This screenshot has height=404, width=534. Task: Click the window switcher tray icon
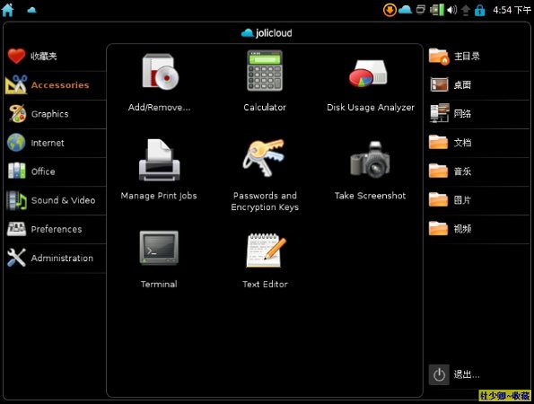coord(421,10)
